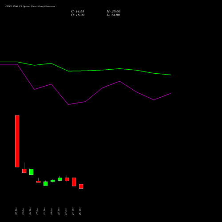Click the 12 Dec date label

pyautogui.click(x=16, y=211)
